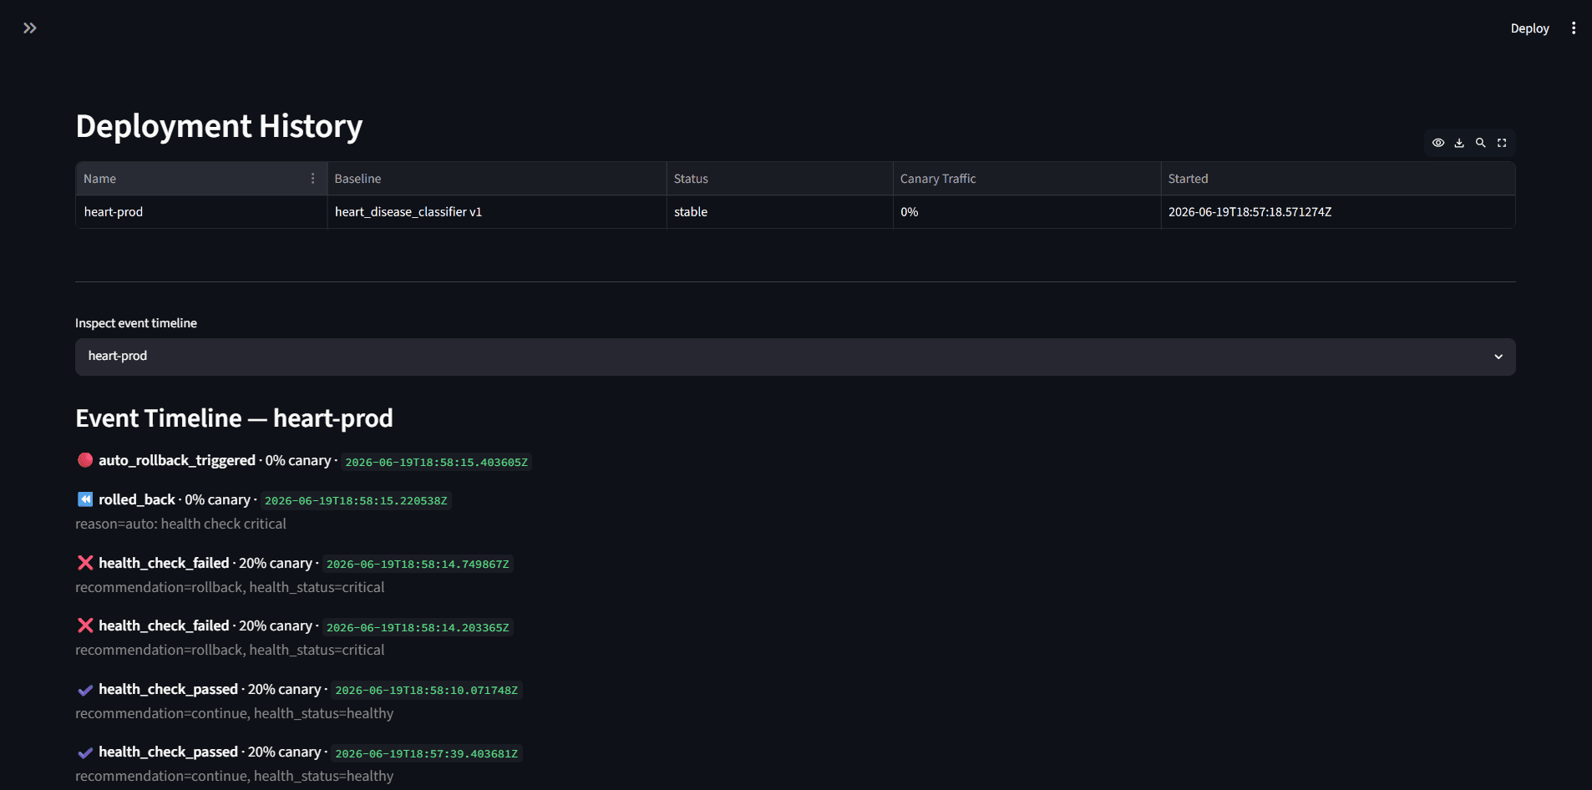
Task: Click the dropdown chevron arrow
Action: click(x=1498, y=357)
